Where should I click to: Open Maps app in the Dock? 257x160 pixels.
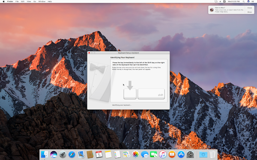tap(126, 154)
